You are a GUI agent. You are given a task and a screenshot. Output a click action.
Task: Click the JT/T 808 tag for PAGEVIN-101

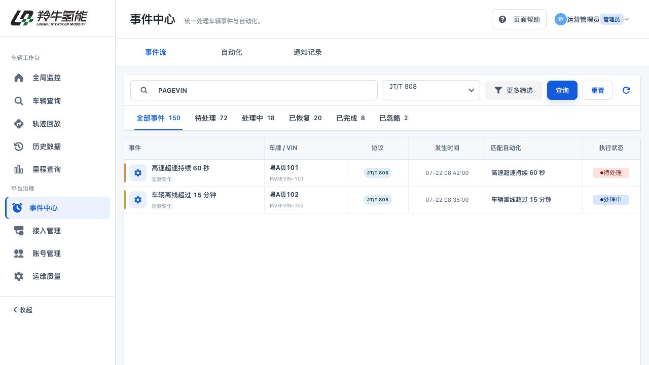point(378,173)
